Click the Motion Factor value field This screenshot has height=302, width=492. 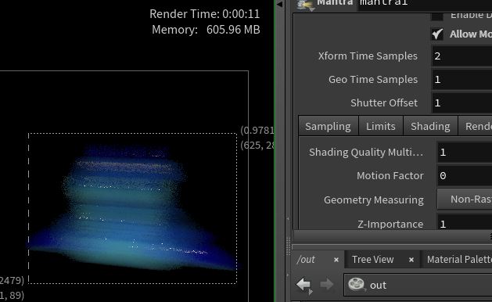(x=465, y=176)
